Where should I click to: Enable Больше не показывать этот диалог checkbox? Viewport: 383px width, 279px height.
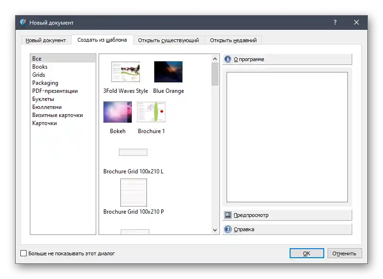coord(23,253)
